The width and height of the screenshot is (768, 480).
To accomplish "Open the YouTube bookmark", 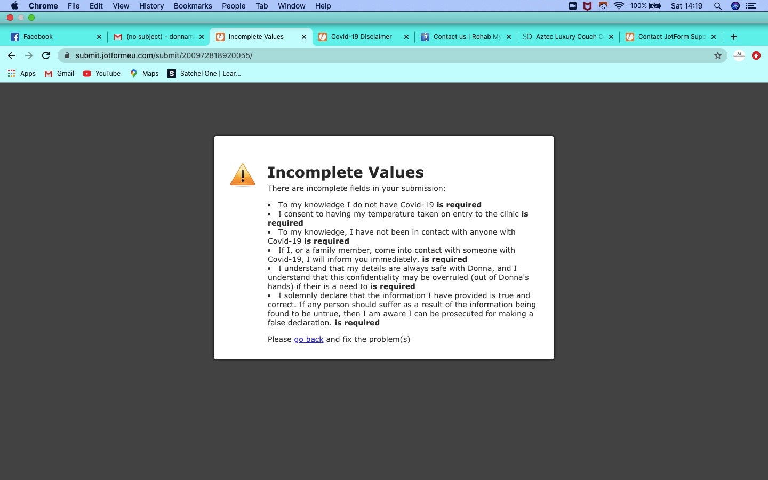I will (x=102, y=74).
